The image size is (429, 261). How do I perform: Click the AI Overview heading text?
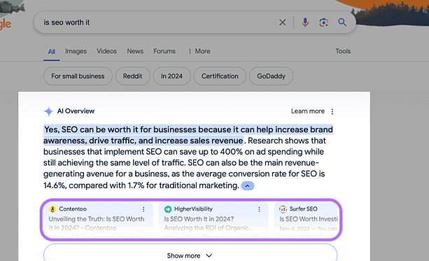76,111
